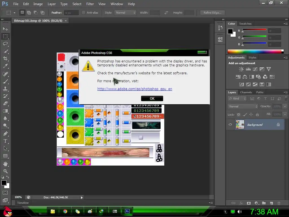Open the Layers panel options menu

(286, 92)
